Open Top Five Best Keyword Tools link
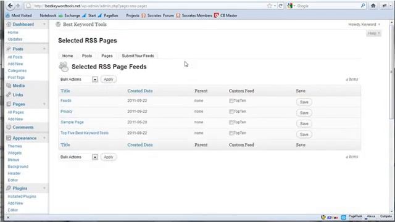 coord(85,133)
